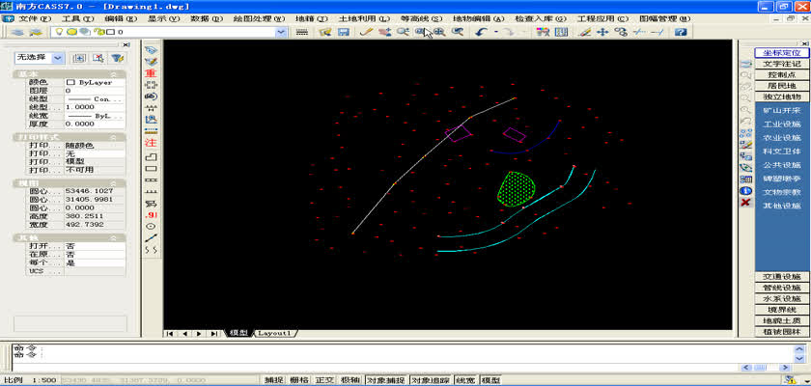Toggle 对象捕捉 object snap
The width and height of the screenshot is (811, 386).
(386, 380)
